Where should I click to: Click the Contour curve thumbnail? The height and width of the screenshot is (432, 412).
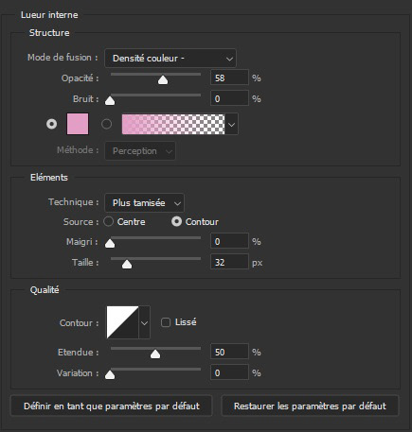pos(122,322)
